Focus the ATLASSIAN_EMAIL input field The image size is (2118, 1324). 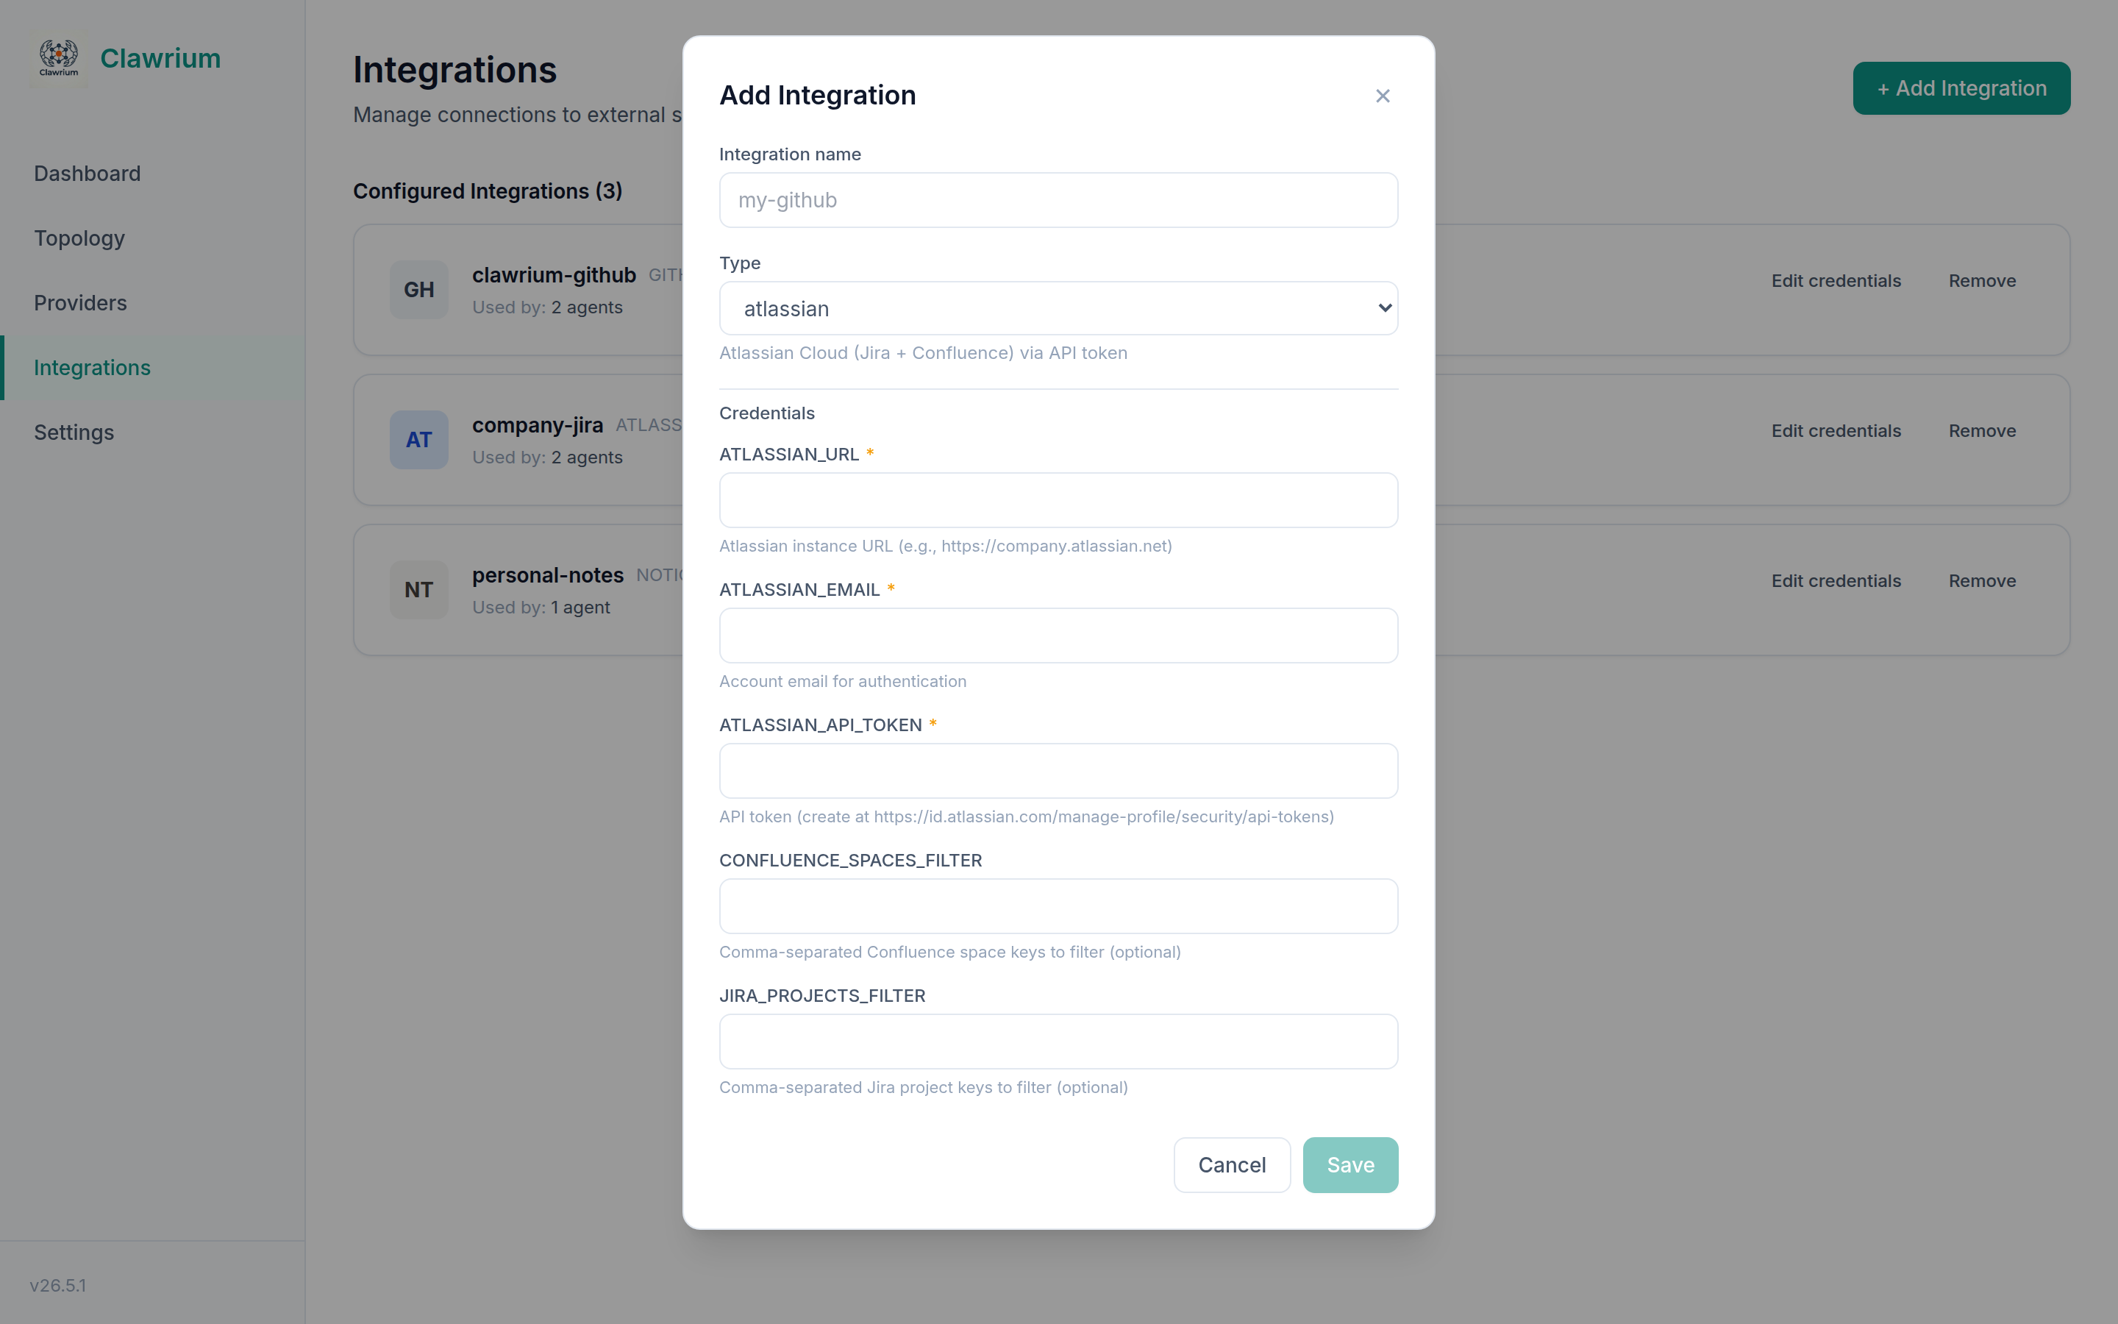tap(1058, 636)
